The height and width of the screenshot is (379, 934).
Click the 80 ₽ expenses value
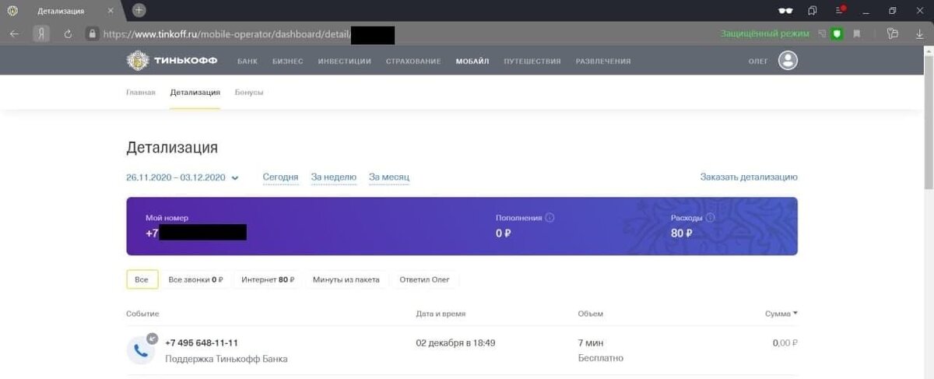tap(682, 233)
